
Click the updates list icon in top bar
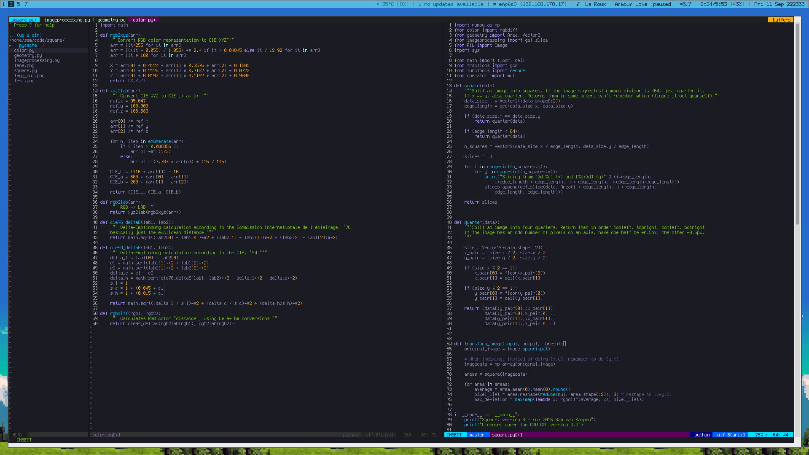[x=420, y=4]
